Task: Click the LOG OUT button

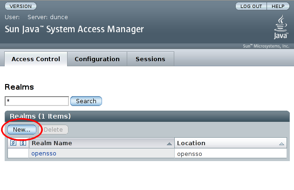Action: coord(251,6)
